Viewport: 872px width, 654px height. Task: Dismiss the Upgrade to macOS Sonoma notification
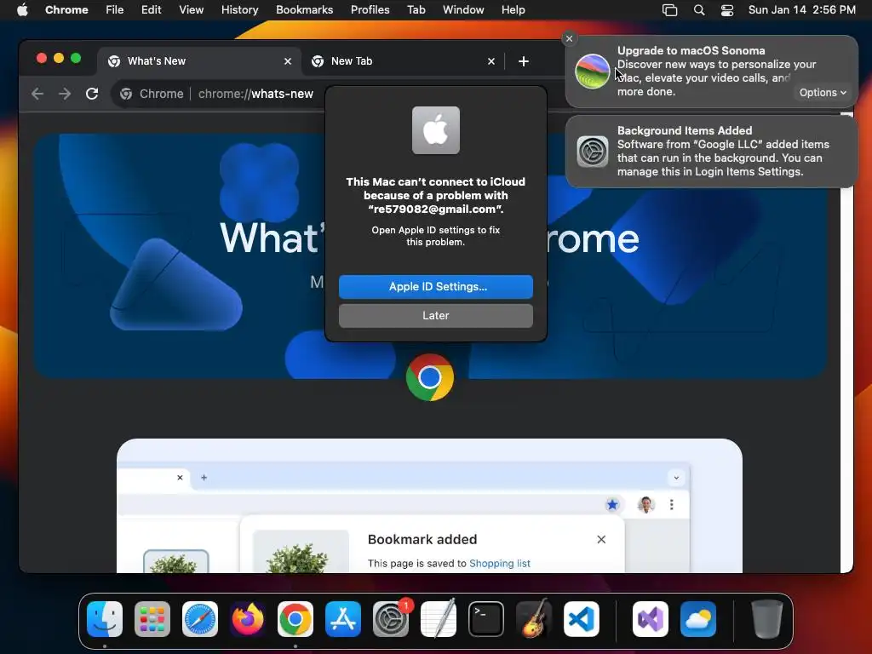click(569, 38)
